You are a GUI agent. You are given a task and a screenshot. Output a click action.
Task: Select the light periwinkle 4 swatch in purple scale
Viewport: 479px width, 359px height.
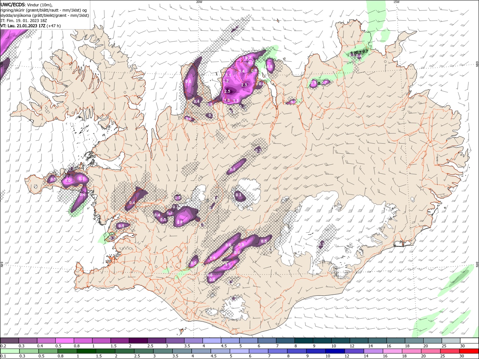(x=212, y=341)
